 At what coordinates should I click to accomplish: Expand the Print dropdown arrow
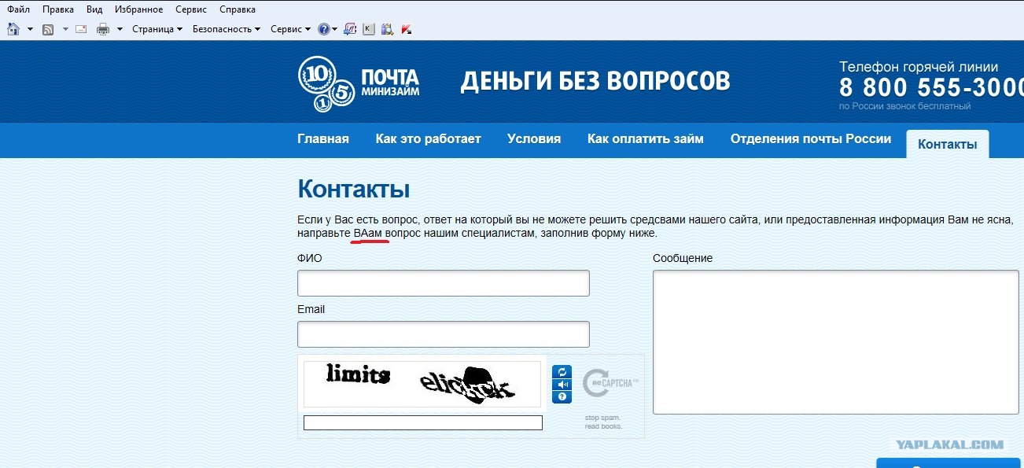point(120,29)
